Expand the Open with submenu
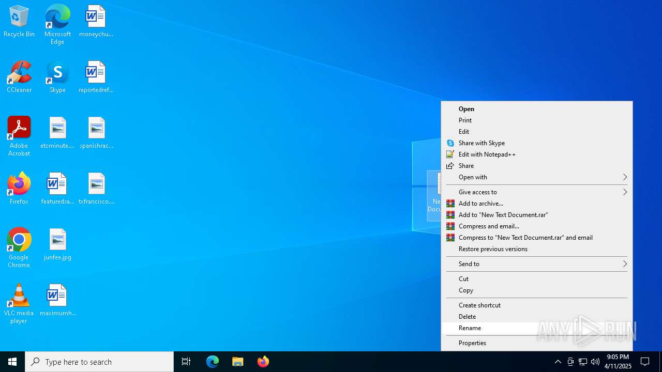 pos(537,177)
